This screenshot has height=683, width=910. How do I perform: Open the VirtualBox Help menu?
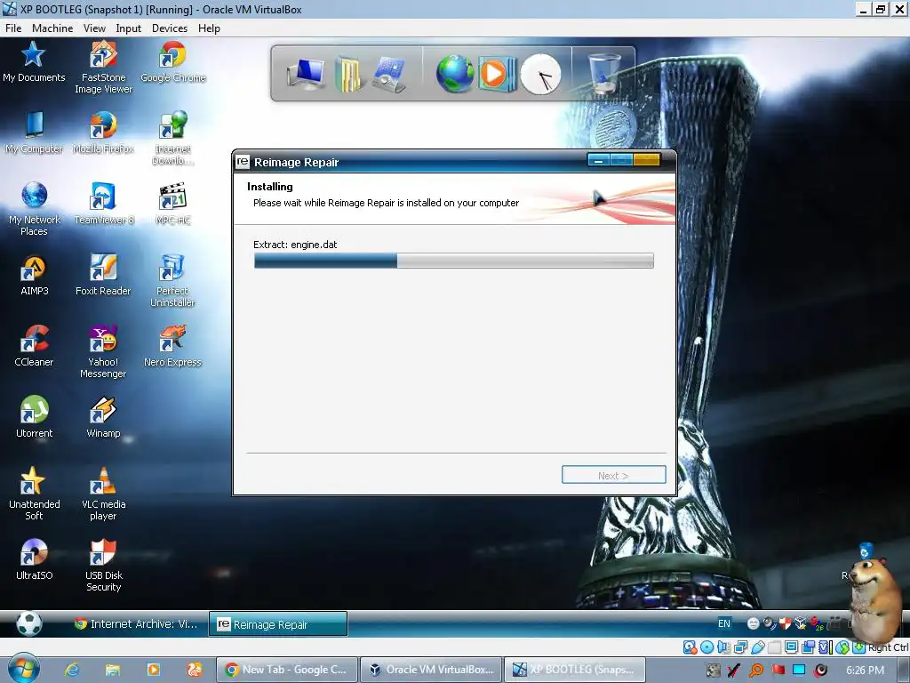click(209, 28)
